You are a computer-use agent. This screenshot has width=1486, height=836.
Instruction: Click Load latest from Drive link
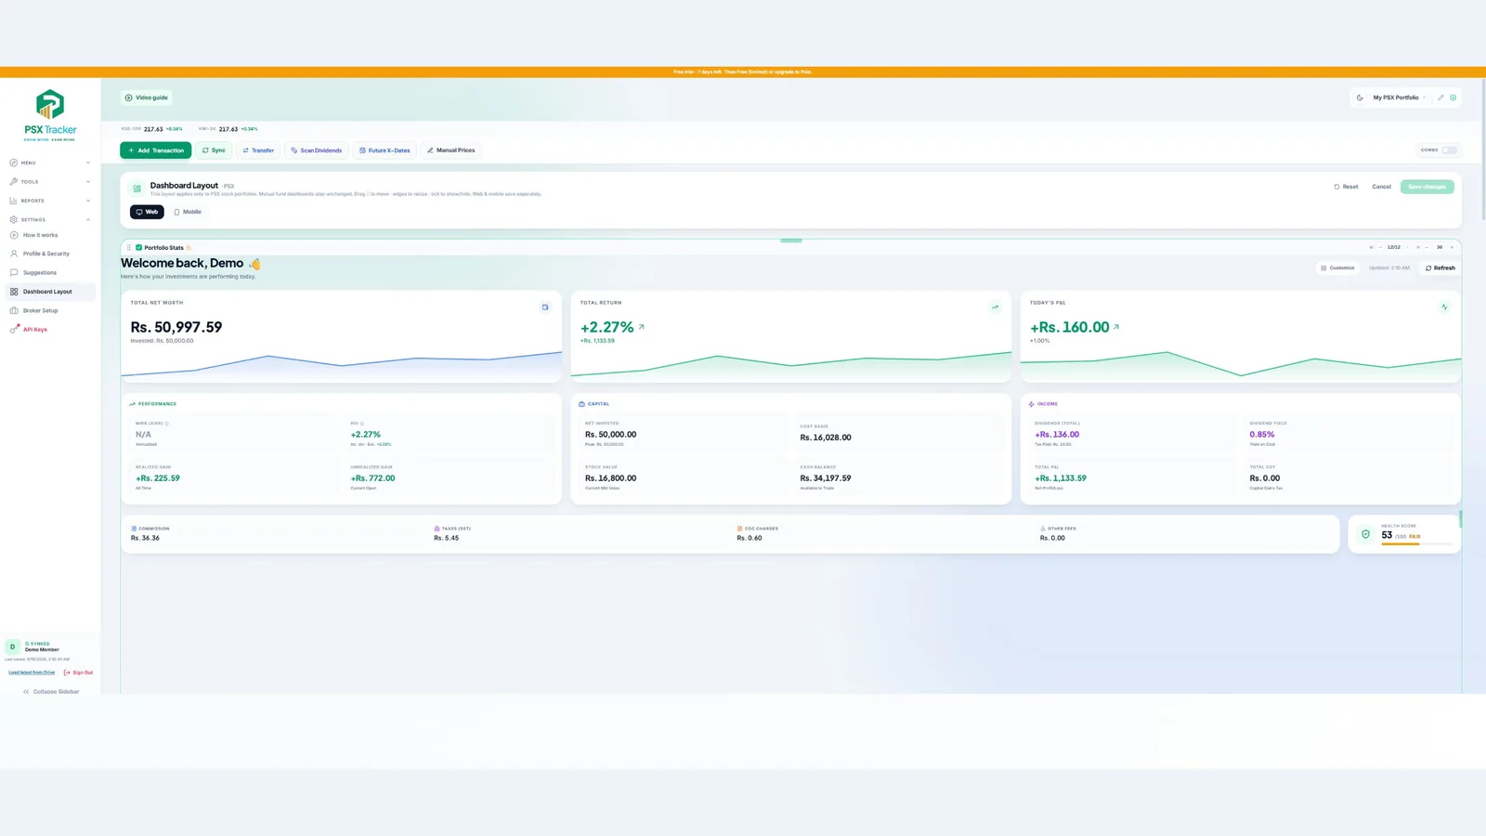pos(32,673)
